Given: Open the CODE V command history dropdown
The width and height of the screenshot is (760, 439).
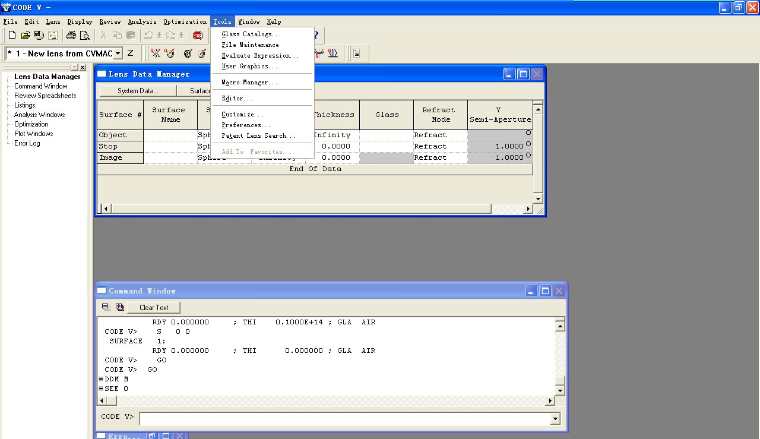Looking at the screenshot, I should tap(555, 419).
